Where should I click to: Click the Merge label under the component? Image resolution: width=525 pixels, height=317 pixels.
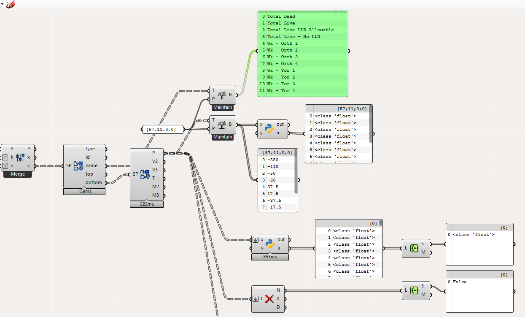pos(18,174)
